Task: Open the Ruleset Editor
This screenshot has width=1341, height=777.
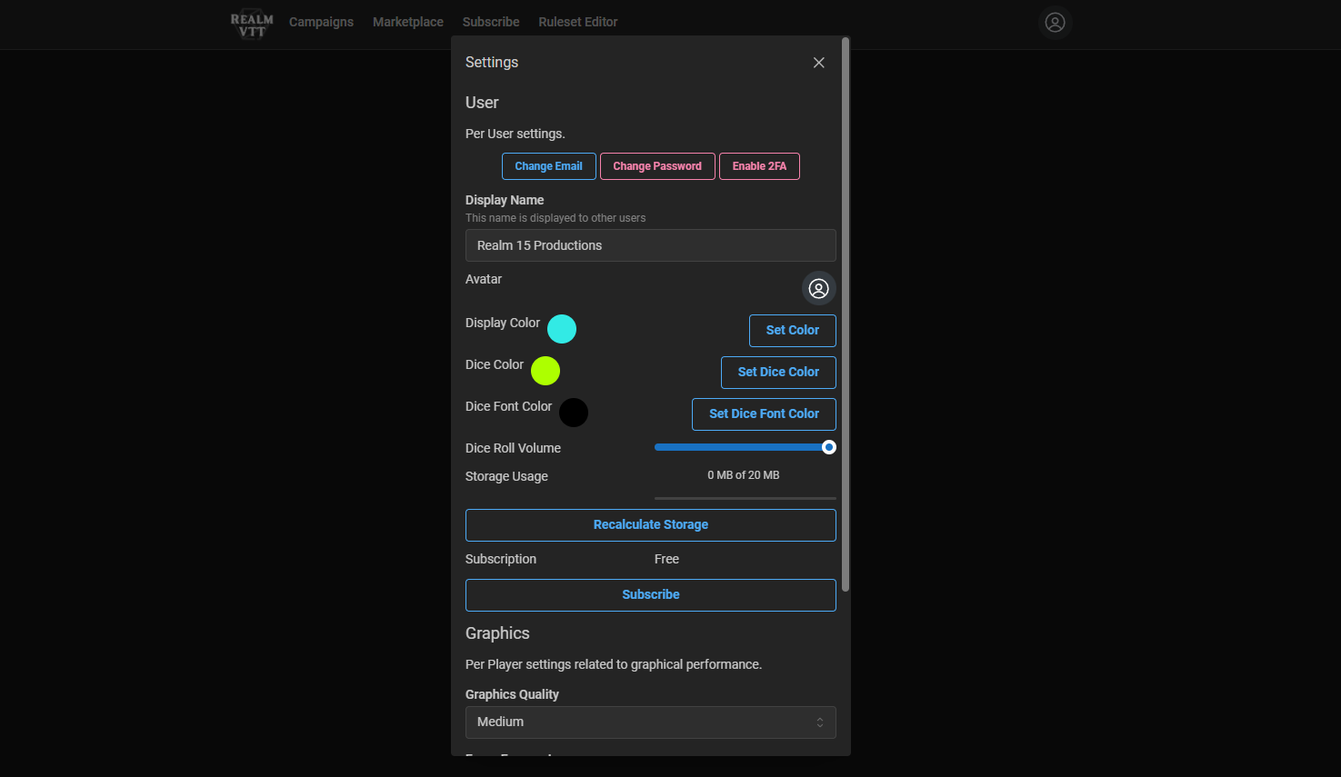Action: pos(577,22)
